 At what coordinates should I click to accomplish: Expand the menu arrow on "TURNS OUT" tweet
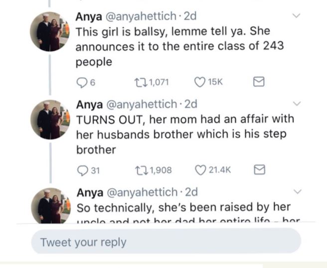[x=297, y=104]
